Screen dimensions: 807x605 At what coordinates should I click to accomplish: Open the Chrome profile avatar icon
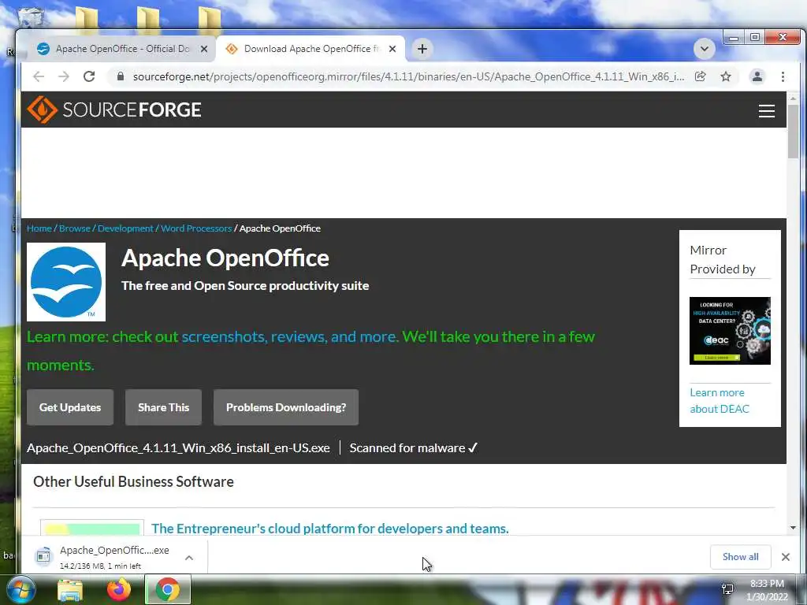pos(757,76)
